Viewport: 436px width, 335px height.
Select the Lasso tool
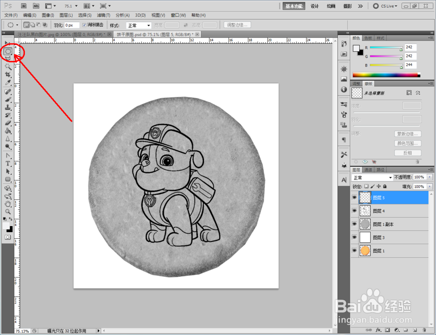click(x=8, y=58)
